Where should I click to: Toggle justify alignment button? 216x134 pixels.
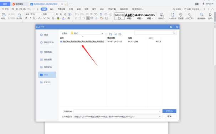click(88, 18)
